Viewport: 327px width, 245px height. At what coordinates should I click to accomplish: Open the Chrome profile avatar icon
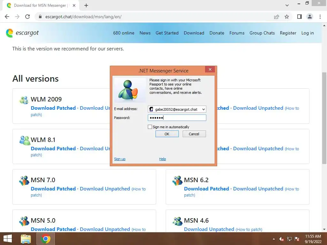click(x=310, y=17)
